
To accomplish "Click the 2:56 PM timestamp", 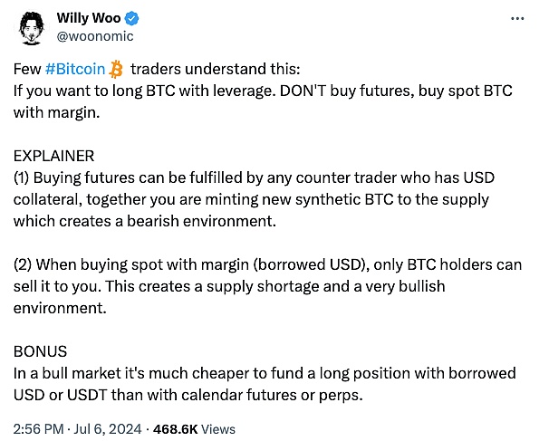I will (38, 429).
